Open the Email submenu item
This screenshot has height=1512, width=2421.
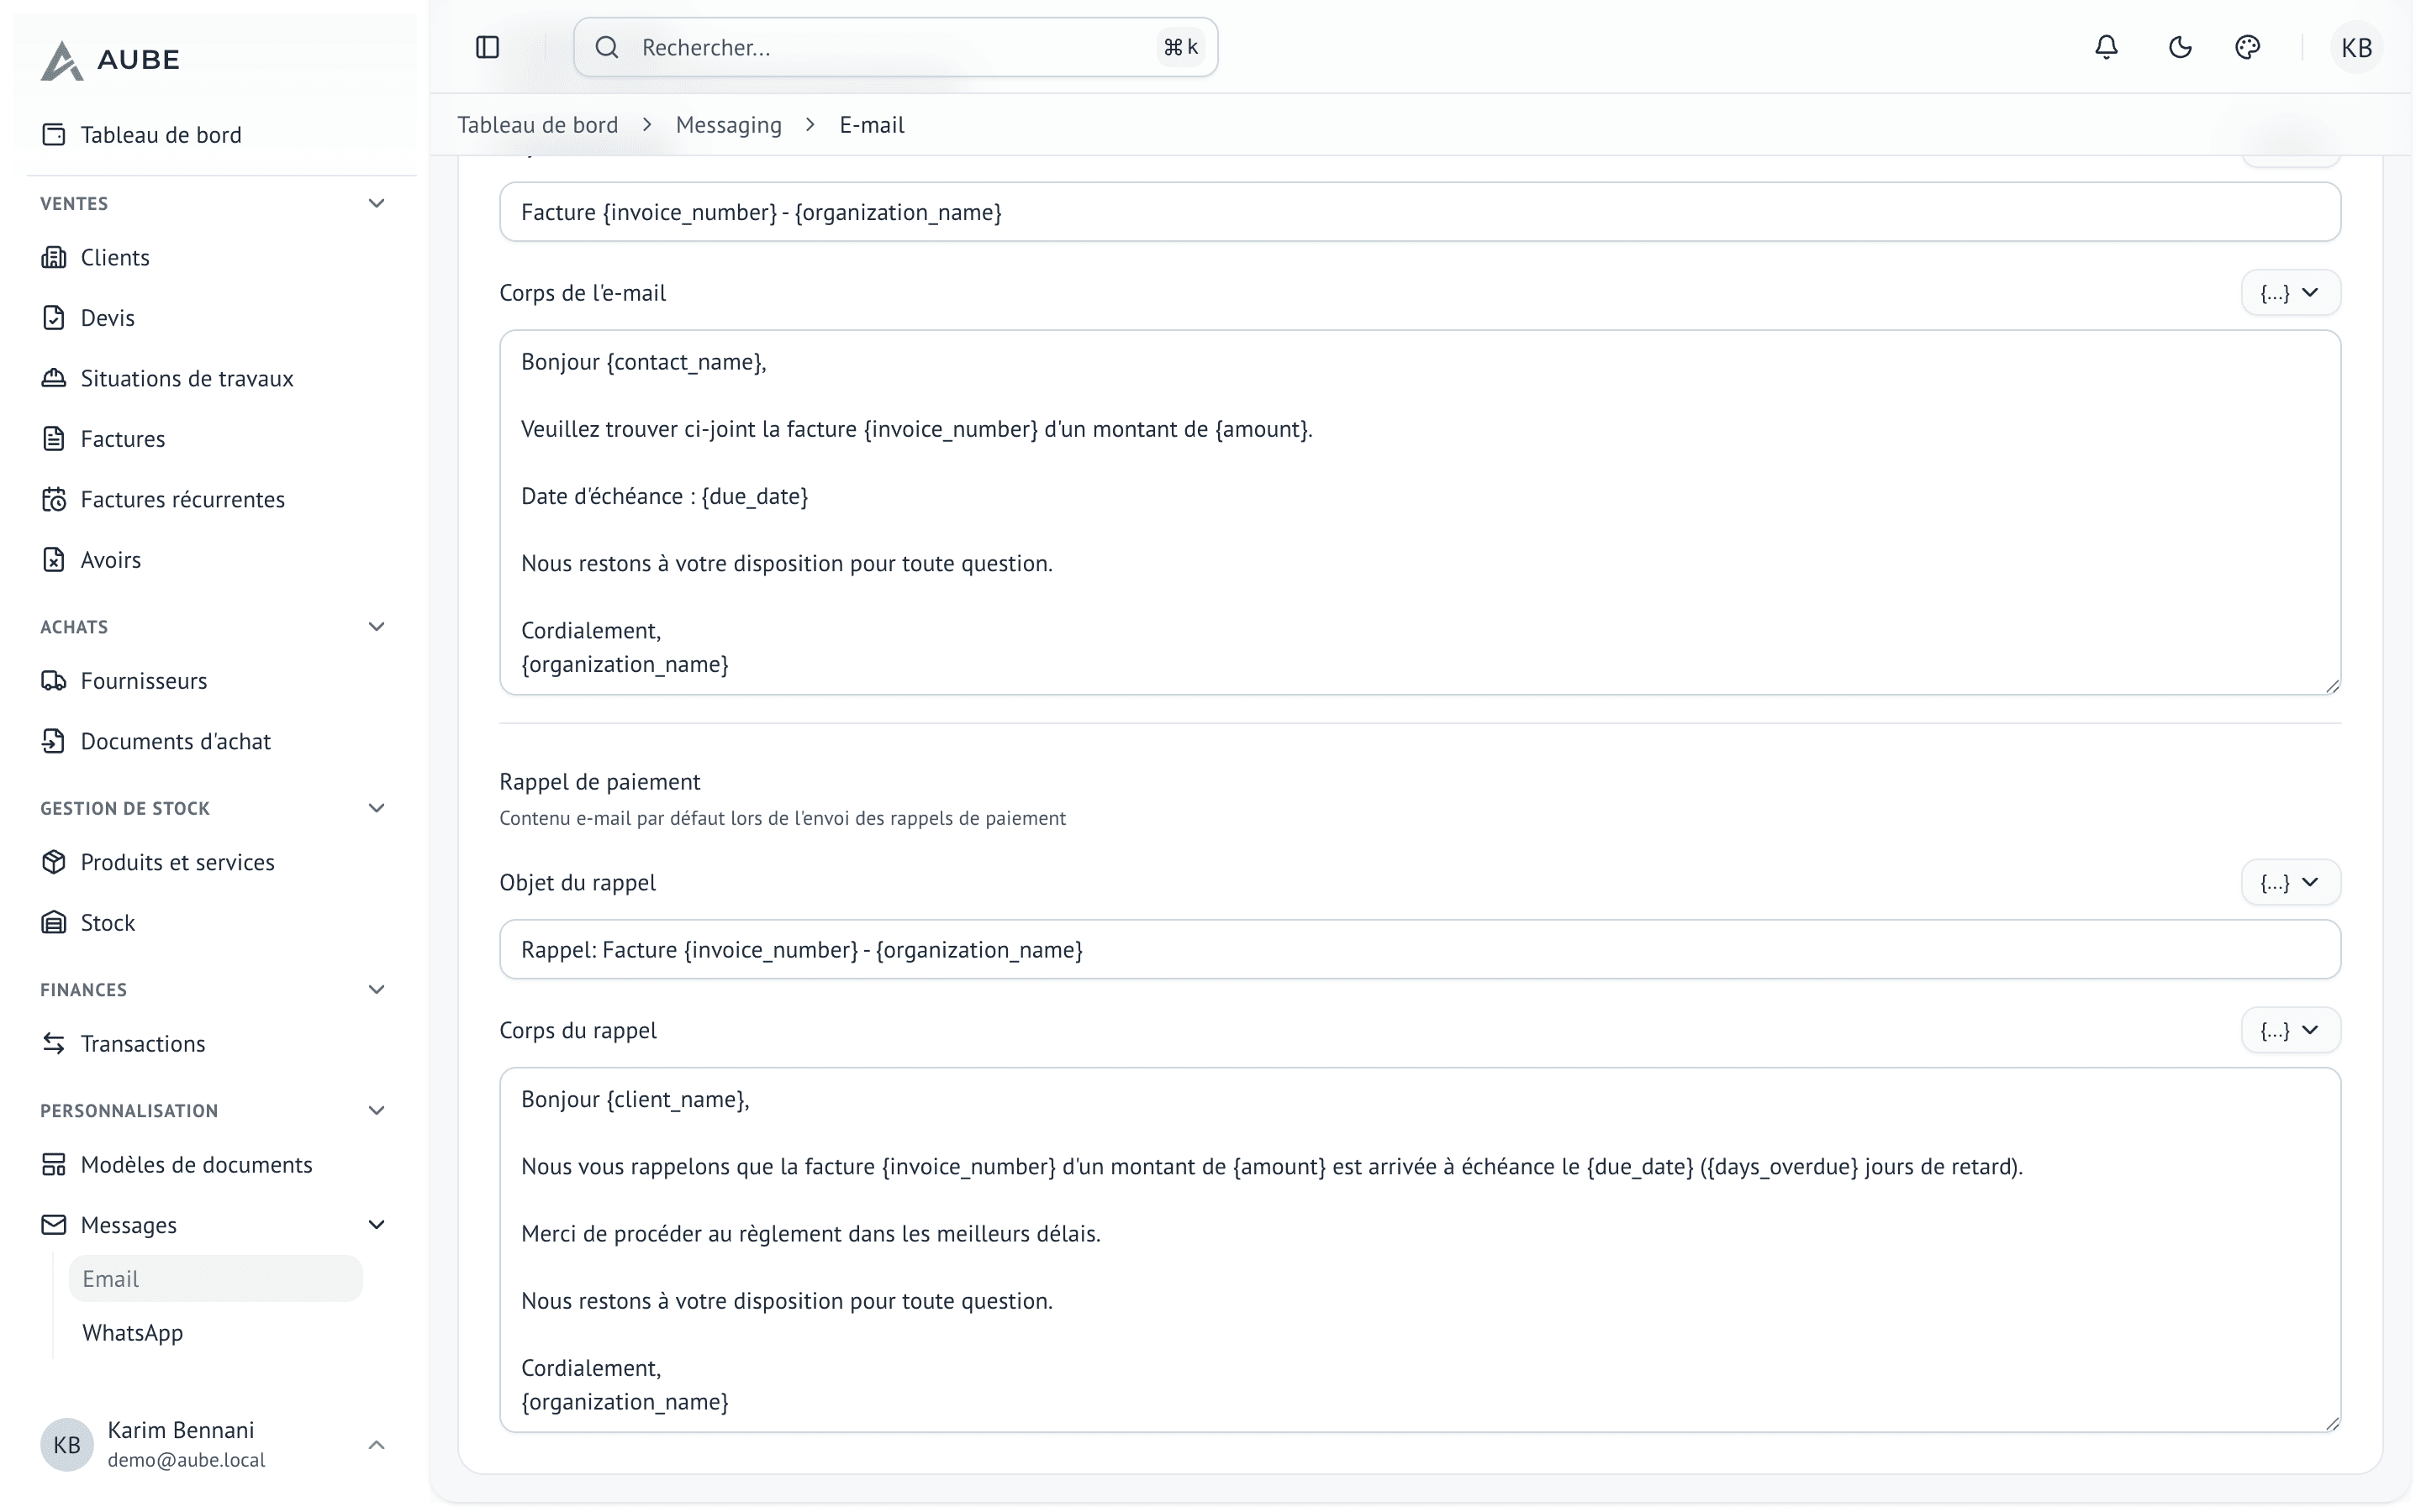(215, 1279)
